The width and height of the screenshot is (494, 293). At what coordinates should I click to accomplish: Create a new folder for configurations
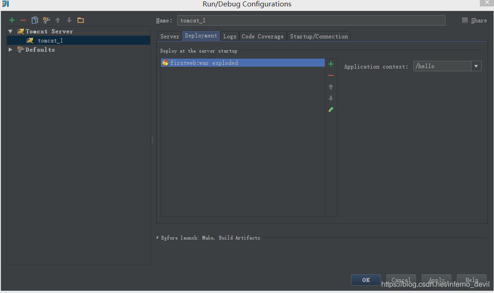(81, 20)
